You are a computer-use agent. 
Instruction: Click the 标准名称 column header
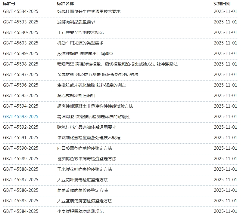pos(65,4)
